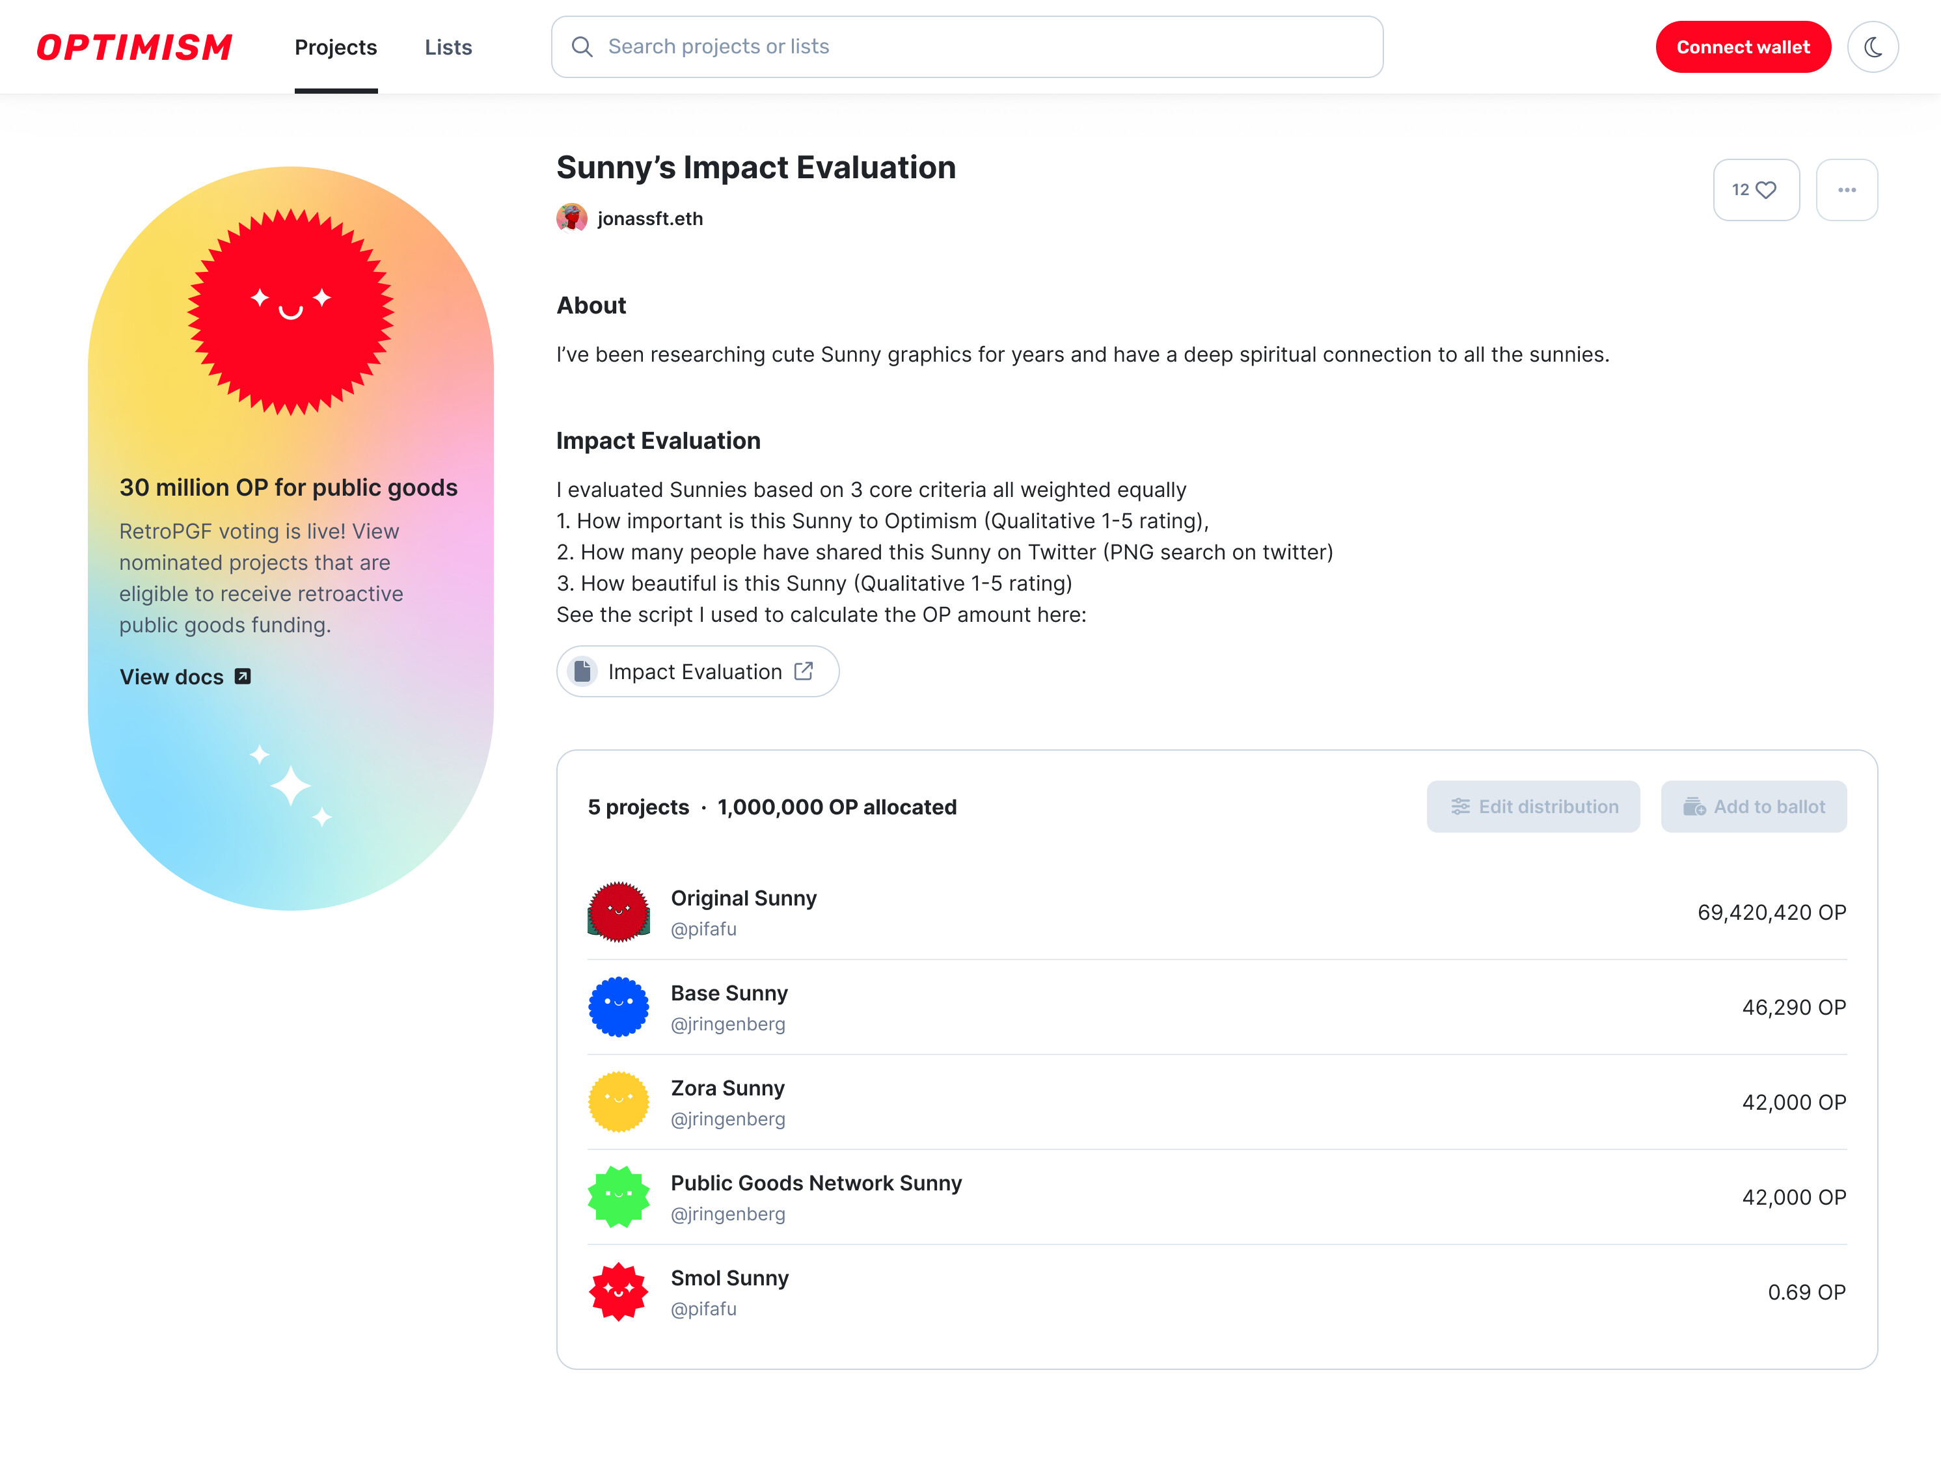Image resolution: width=1941 pixels, height=1474 pixels.
Task: Open Zora Sunny project title
Action: [727, 1088]
